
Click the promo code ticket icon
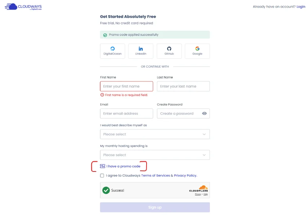coord(103,166)
